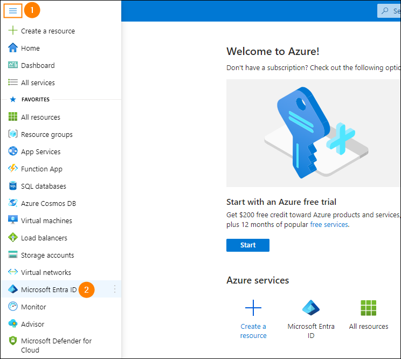Select Load balancers in sidebar
401x359 pixels.
click(x=44, y=238)
